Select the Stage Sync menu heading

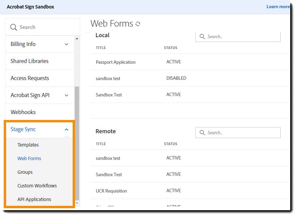[23, 129]
